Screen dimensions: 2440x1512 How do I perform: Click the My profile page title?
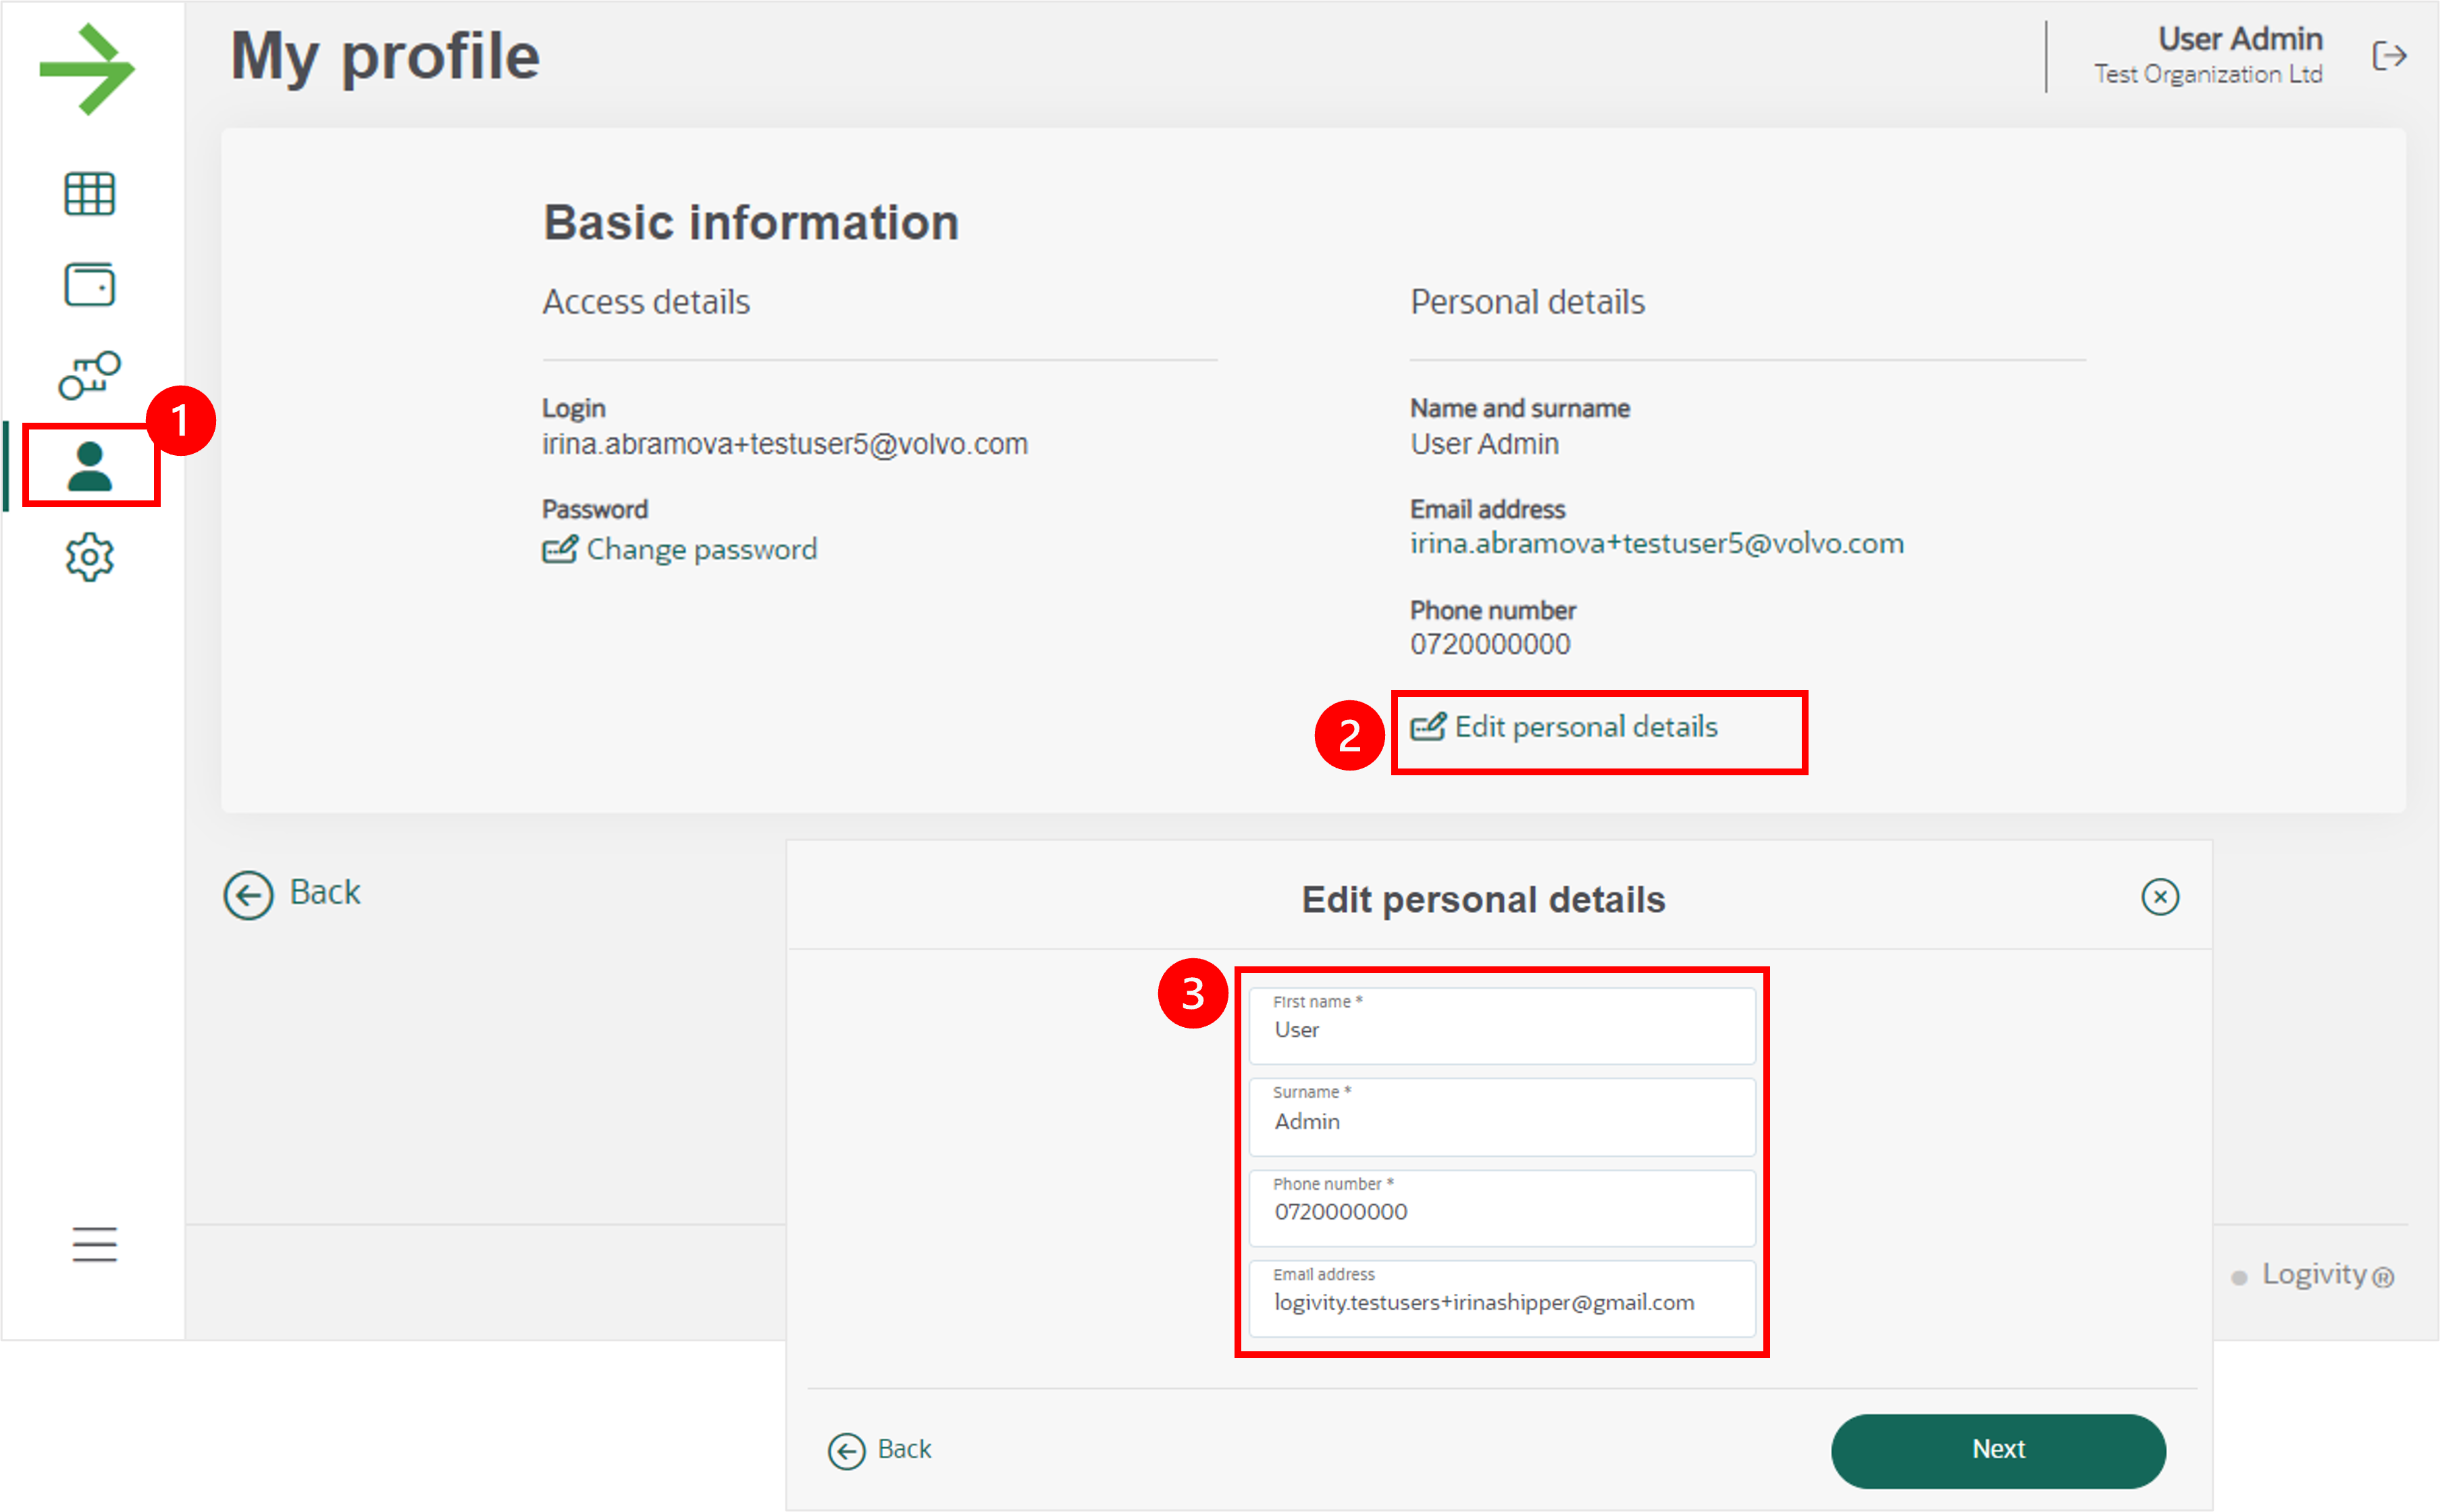(385, 56)
